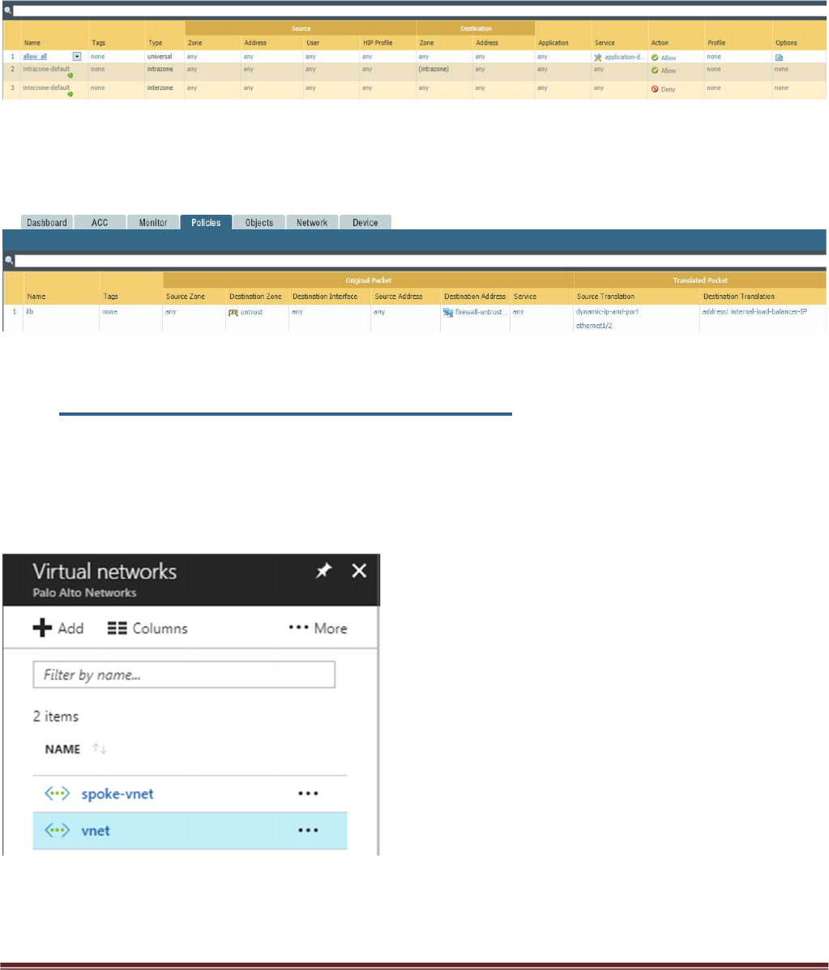
Task: Open the Device tab
Action: click(365, 222)
